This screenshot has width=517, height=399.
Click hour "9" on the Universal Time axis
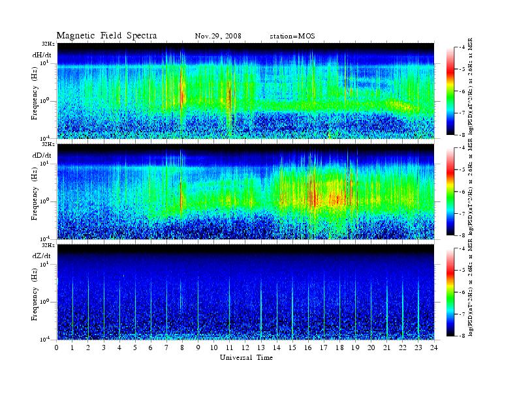click(x=198, y=347)
